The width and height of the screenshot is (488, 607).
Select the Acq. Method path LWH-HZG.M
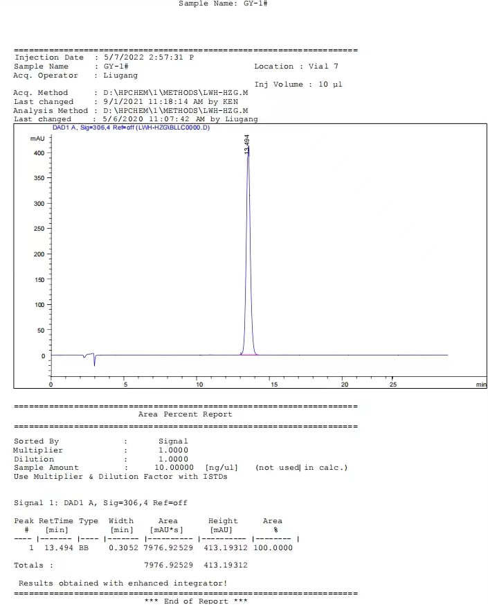[x=175, y=93]
